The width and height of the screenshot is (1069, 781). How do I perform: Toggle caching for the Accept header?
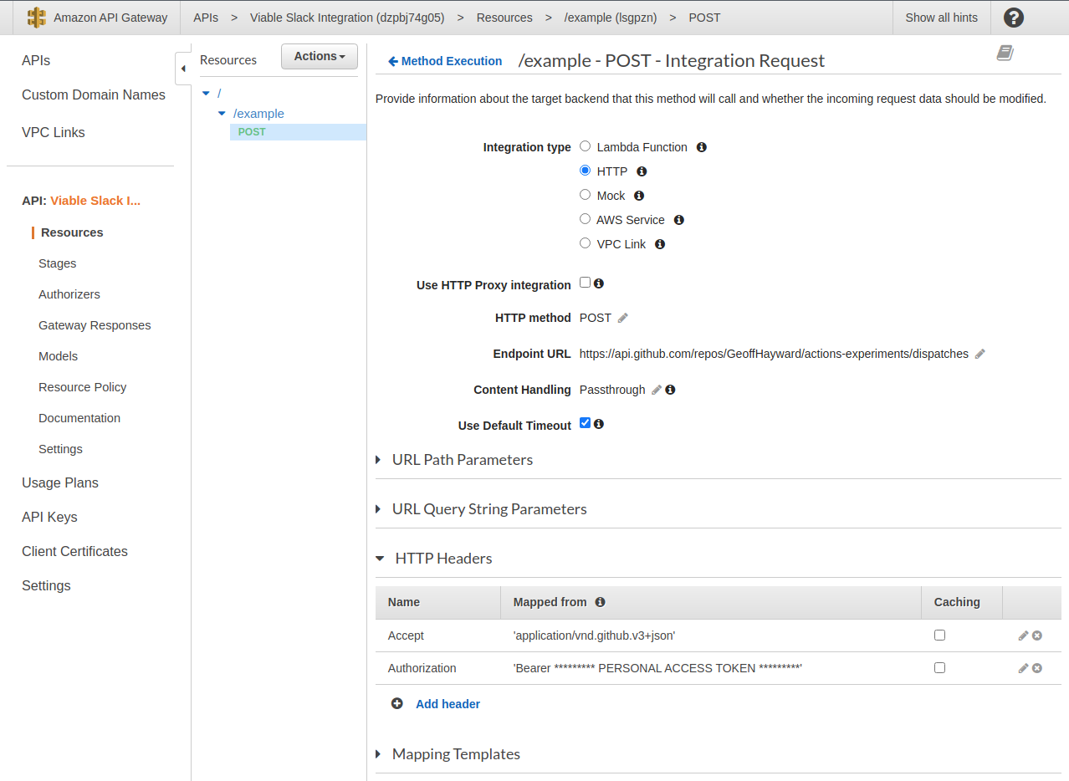pos(939,635)
